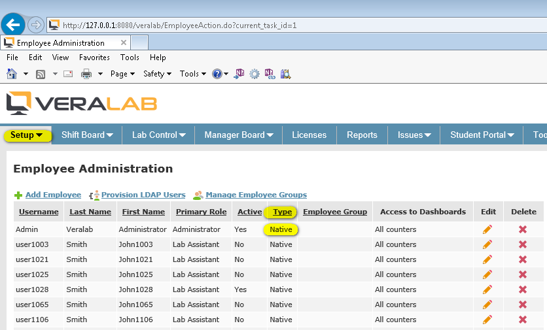This screenshot has height=330, width=547.
Task: Click the browser forward arrow
Action: click(x=35, y=25)
